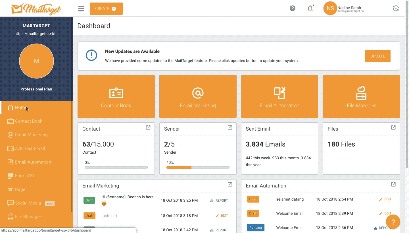Open Files card external link icon
This screenshot has height=233, width=409.
pos(393,127)
